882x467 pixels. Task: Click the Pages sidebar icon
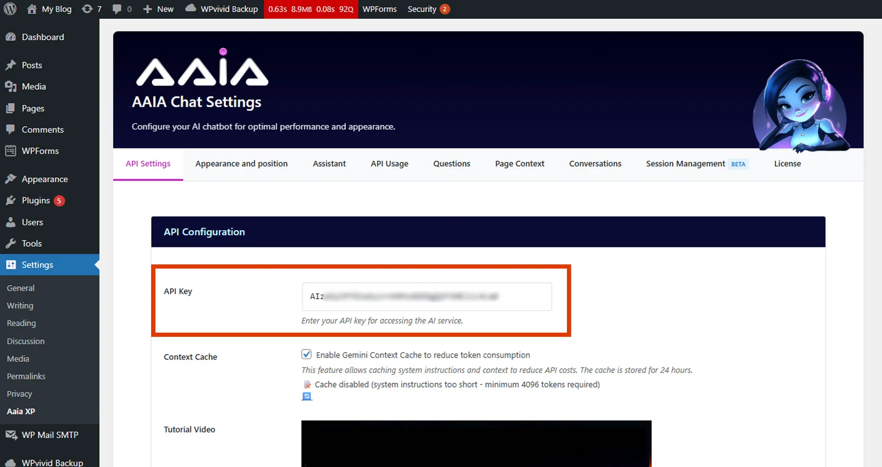click(x=10, y=108)
